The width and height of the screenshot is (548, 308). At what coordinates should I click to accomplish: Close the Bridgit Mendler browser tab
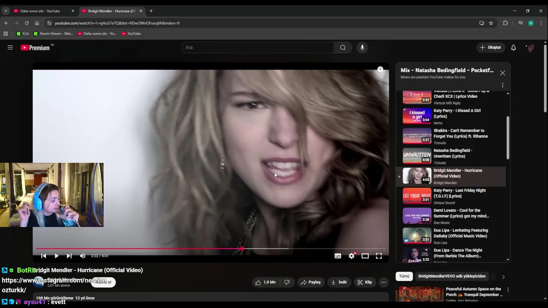[140, 11]
